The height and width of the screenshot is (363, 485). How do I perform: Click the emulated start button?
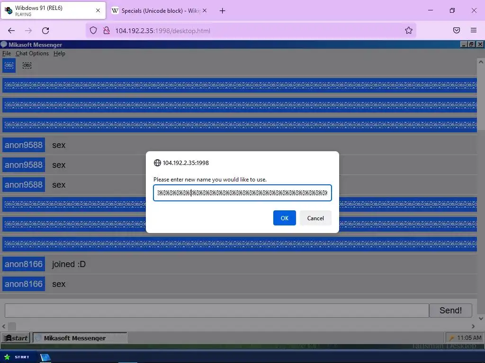click(16, 338)
